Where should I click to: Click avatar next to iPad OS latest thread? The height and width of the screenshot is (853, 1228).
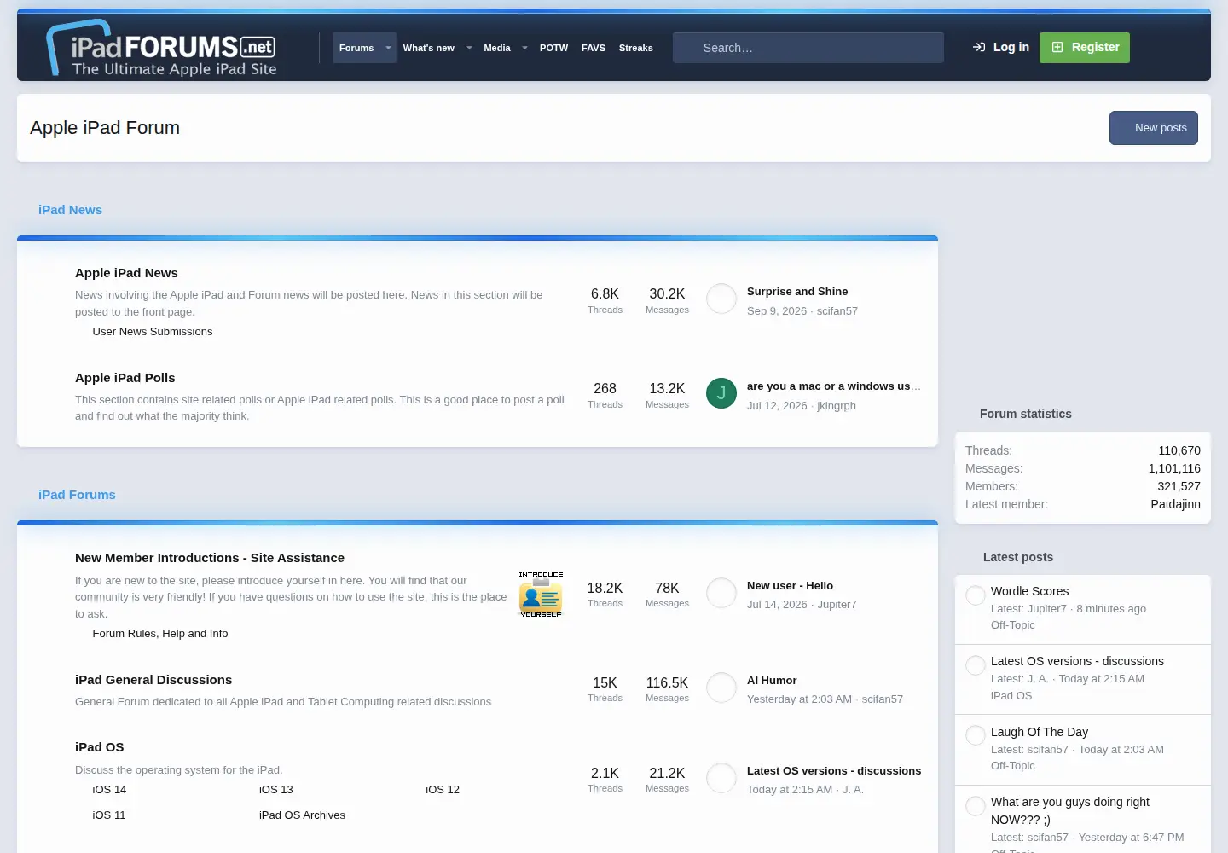click(x=721, y=778)
